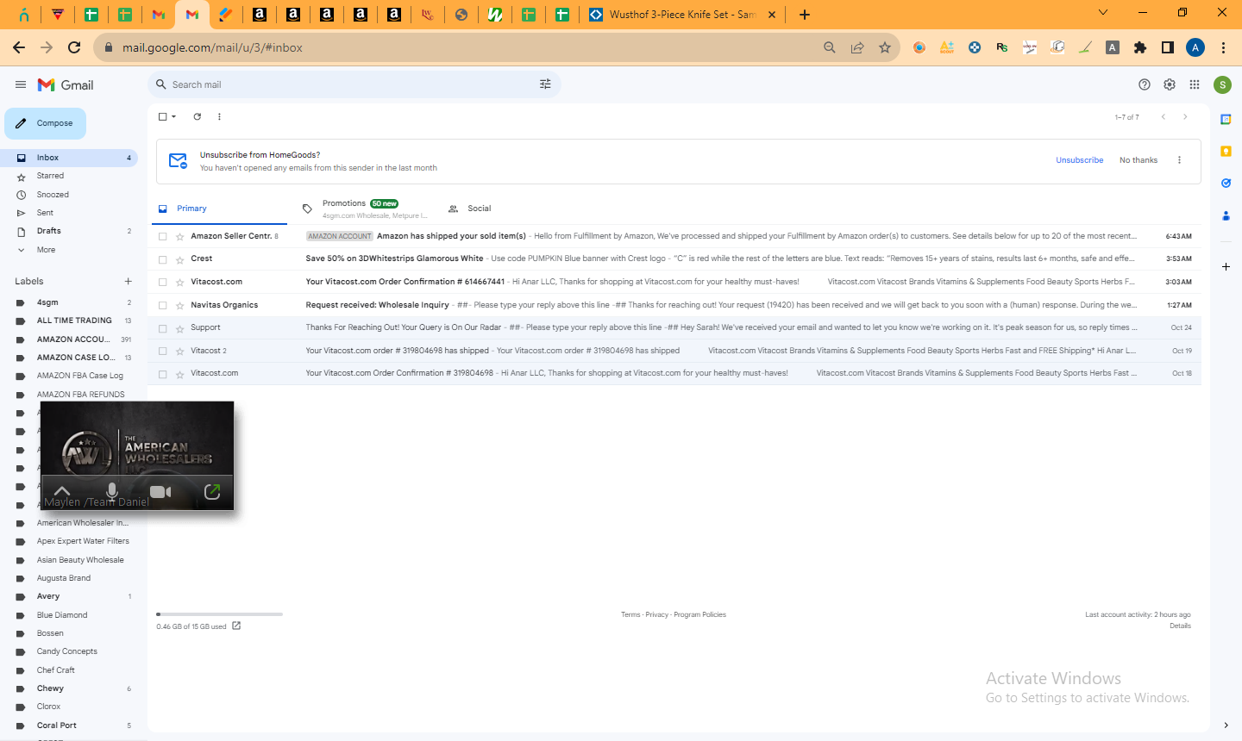
Task: Open the Wusthof 3-Piece Knife Set tab
Action: (x=681, y=15)
